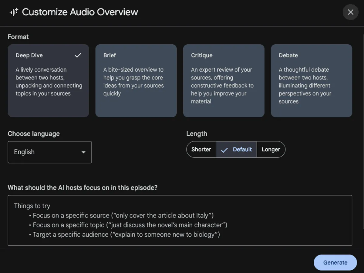Image resolution: width=364 pixels, height=273 pixels.
Task: Set episode length to Shorter
Action: [x=201, y=150]
